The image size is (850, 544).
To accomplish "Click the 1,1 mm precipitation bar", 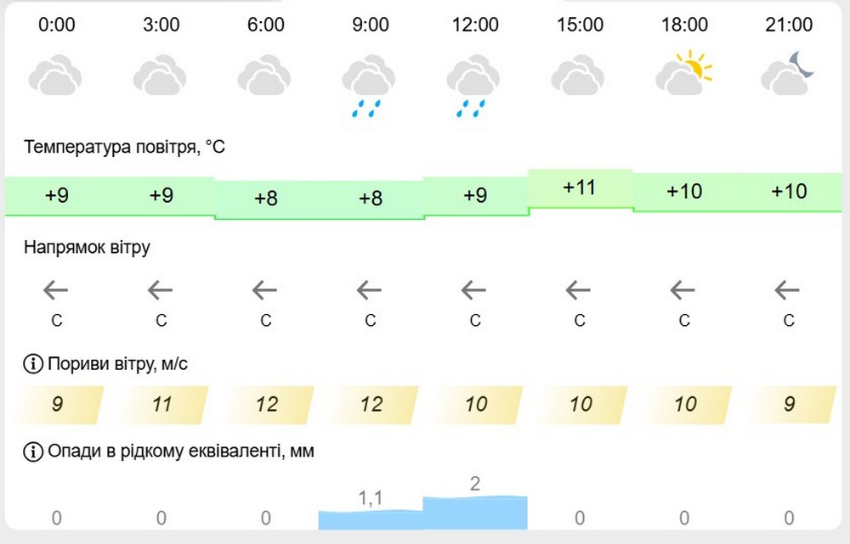I will (x=371, y=519).
